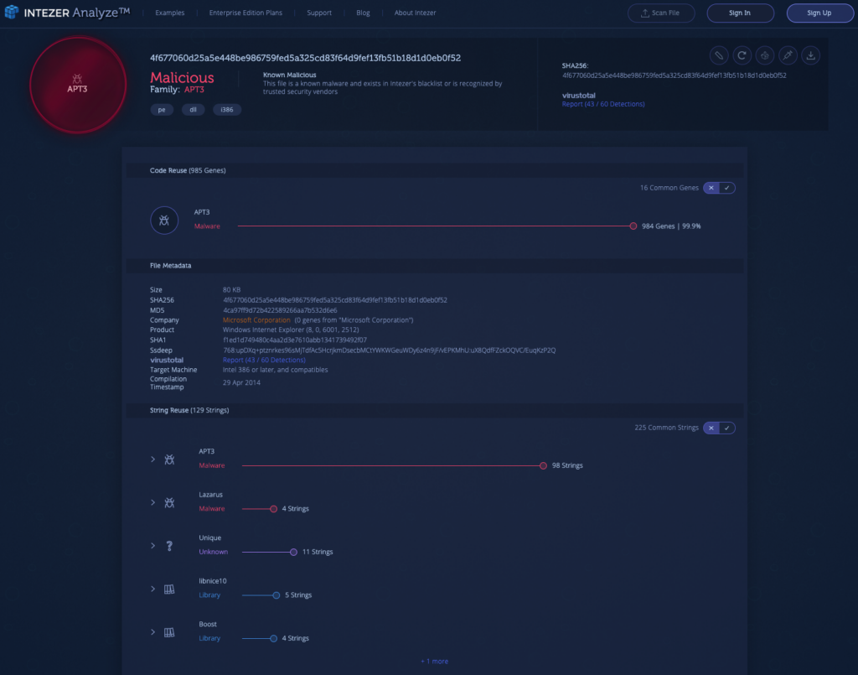Click the syringe vaccine icon
This screenshot has width=858, height=675.
(787, 55)
